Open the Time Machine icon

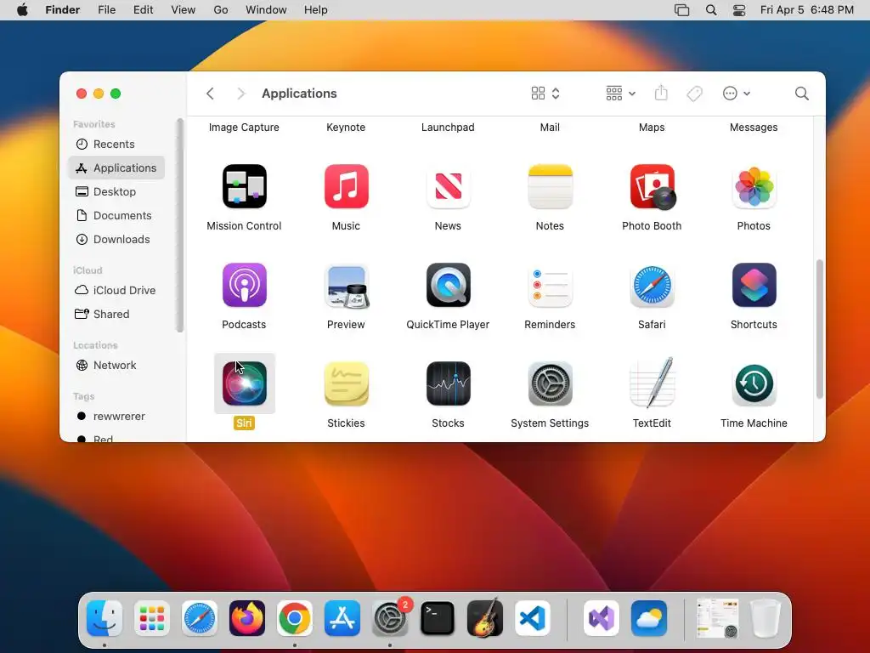click(x=754, y=383)
